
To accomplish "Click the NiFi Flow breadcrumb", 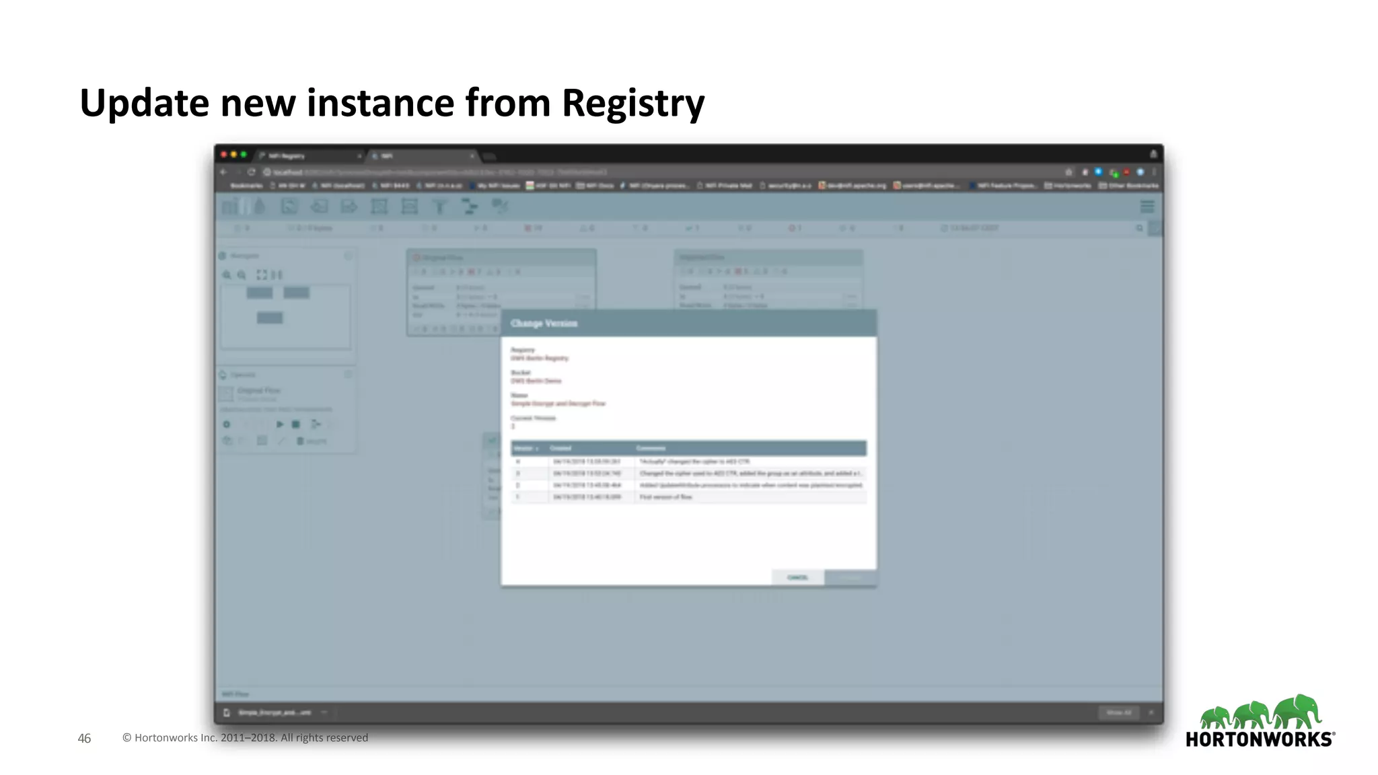I will click(235, 694).
